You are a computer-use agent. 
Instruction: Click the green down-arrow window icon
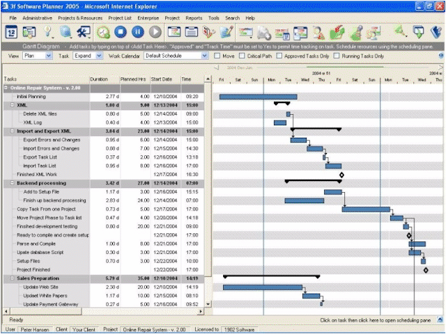click(418, 32)
